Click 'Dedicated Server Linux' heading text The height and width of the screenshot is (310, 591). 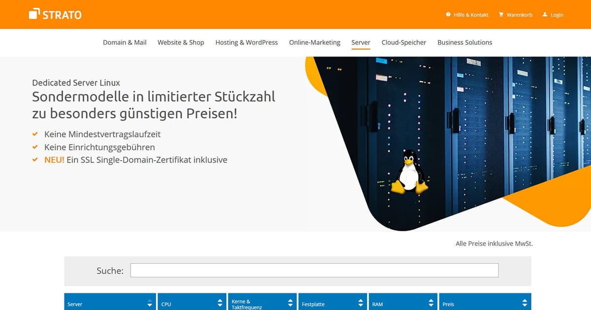76,83
